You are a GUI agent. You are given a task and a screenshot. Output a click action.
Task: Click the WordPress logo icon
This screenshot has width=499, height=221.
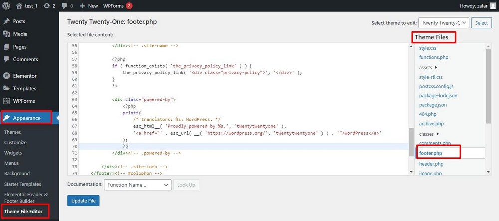coord(7,6)
